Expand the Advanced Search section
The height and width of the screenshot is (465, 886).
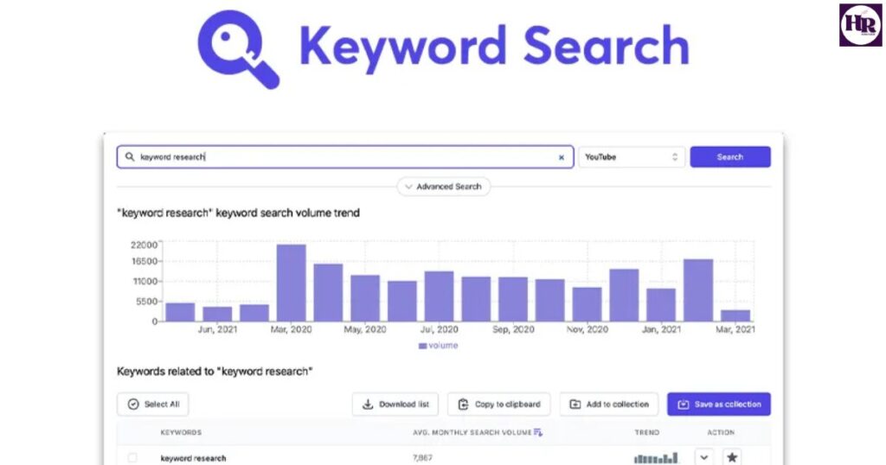coord(444,186)
